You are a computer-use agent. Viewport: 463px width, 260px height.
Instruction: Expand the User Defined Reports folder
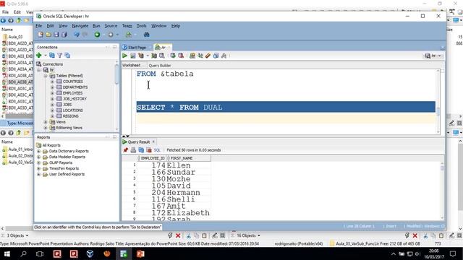click(x=38, y=174)
